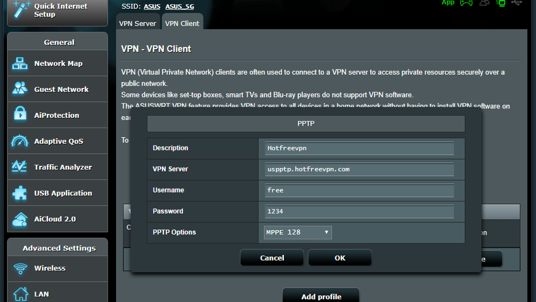Screen dimensions: 536x302
Task: Click the game controller status icon
Action: 466,3
